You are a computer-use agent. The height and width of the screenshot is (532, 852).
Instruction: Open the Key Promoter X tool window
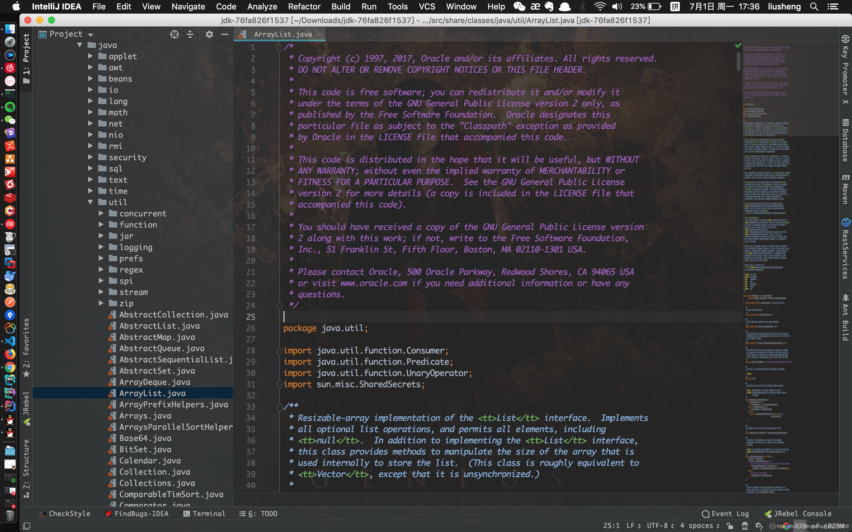[845, 70]
